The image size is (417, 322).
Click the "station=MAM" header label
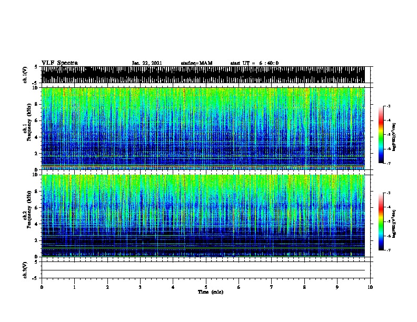pyautogui.click(x=196, y=63)
